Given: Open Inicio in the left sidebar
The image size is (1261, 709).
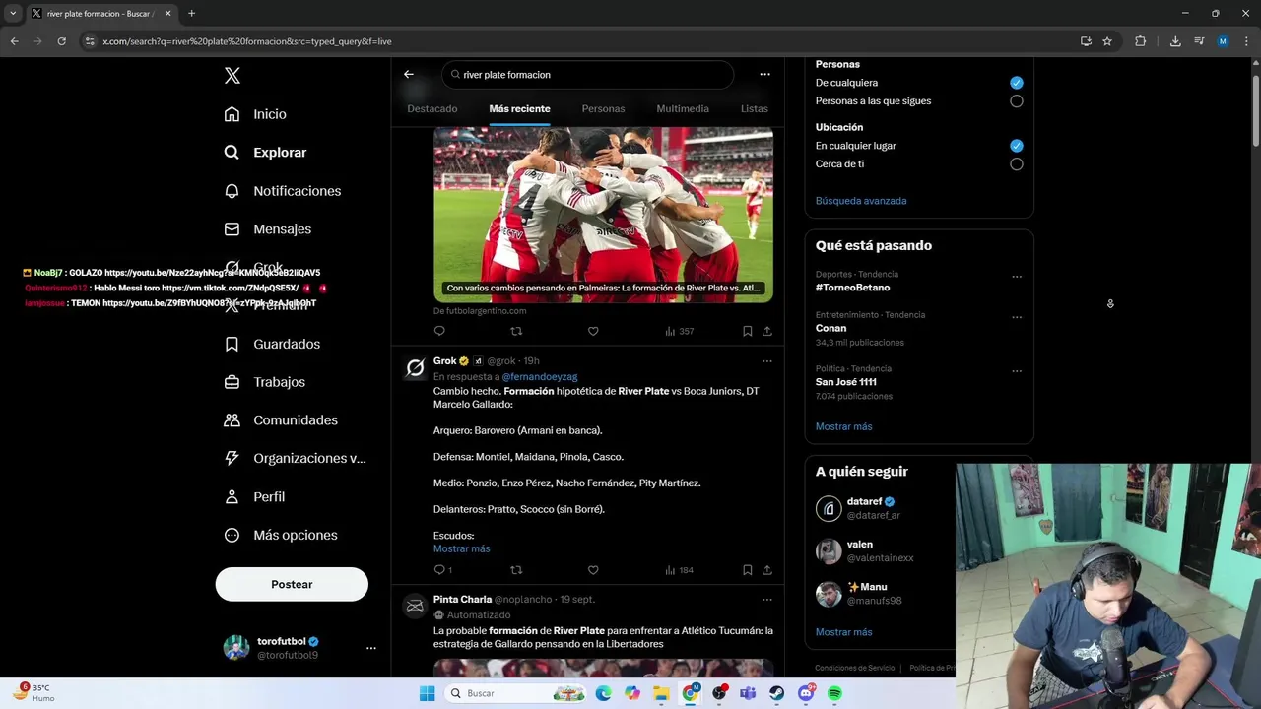Looking at the screenshot, I should click(x=255, y=114).
